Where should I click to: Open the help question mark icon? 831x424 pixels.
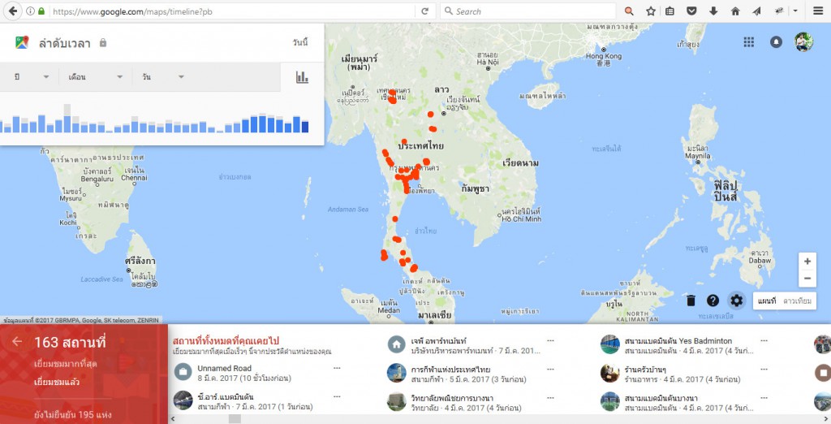coord(713,301)
